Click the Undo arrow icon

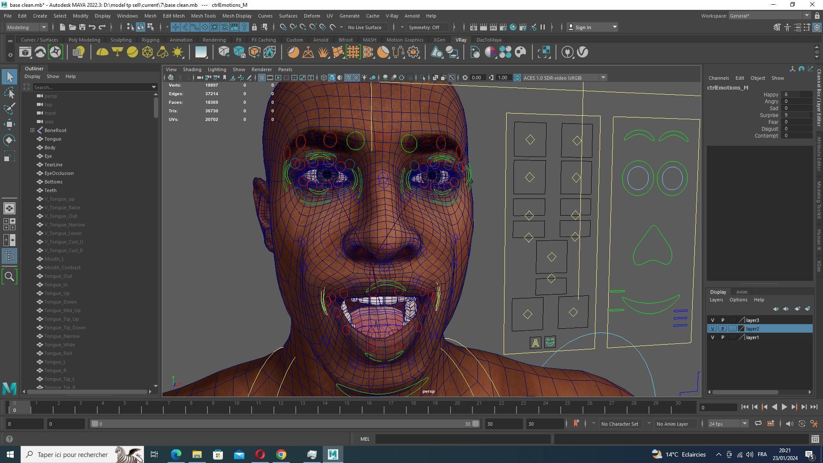92,27
